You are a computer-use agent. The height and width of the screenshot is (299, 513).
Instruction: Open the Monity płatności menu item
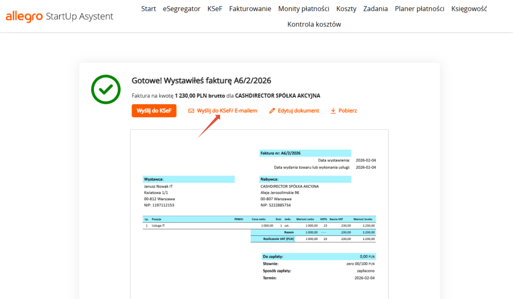[304, 9]
